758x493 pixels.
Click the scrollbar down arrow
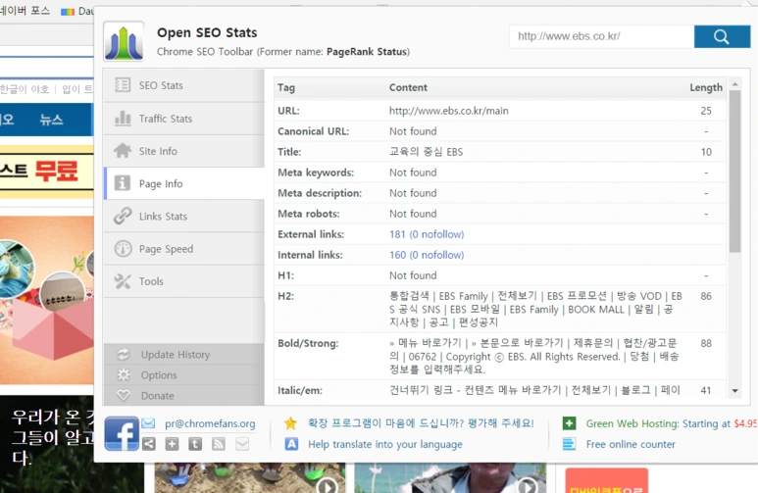[734, 390]
